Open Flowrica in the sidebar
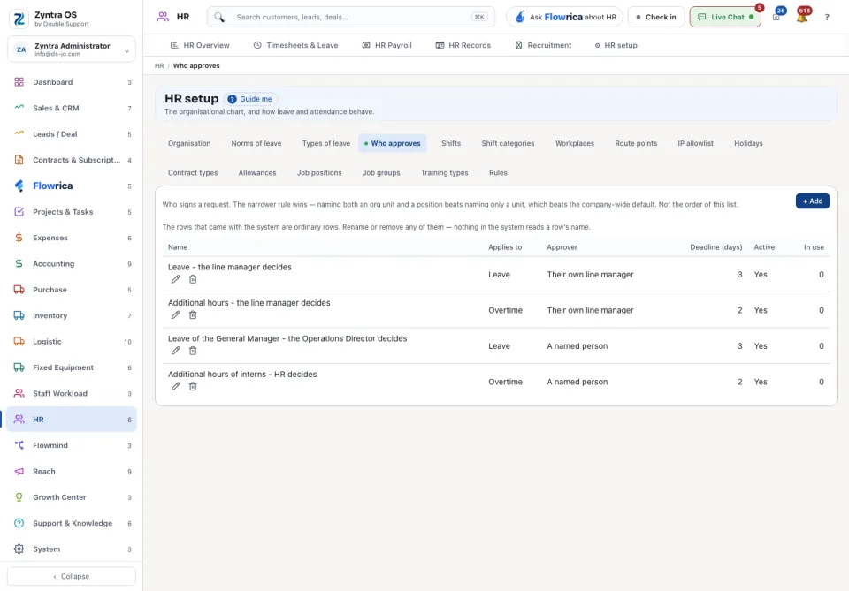 tap(72, 186)
